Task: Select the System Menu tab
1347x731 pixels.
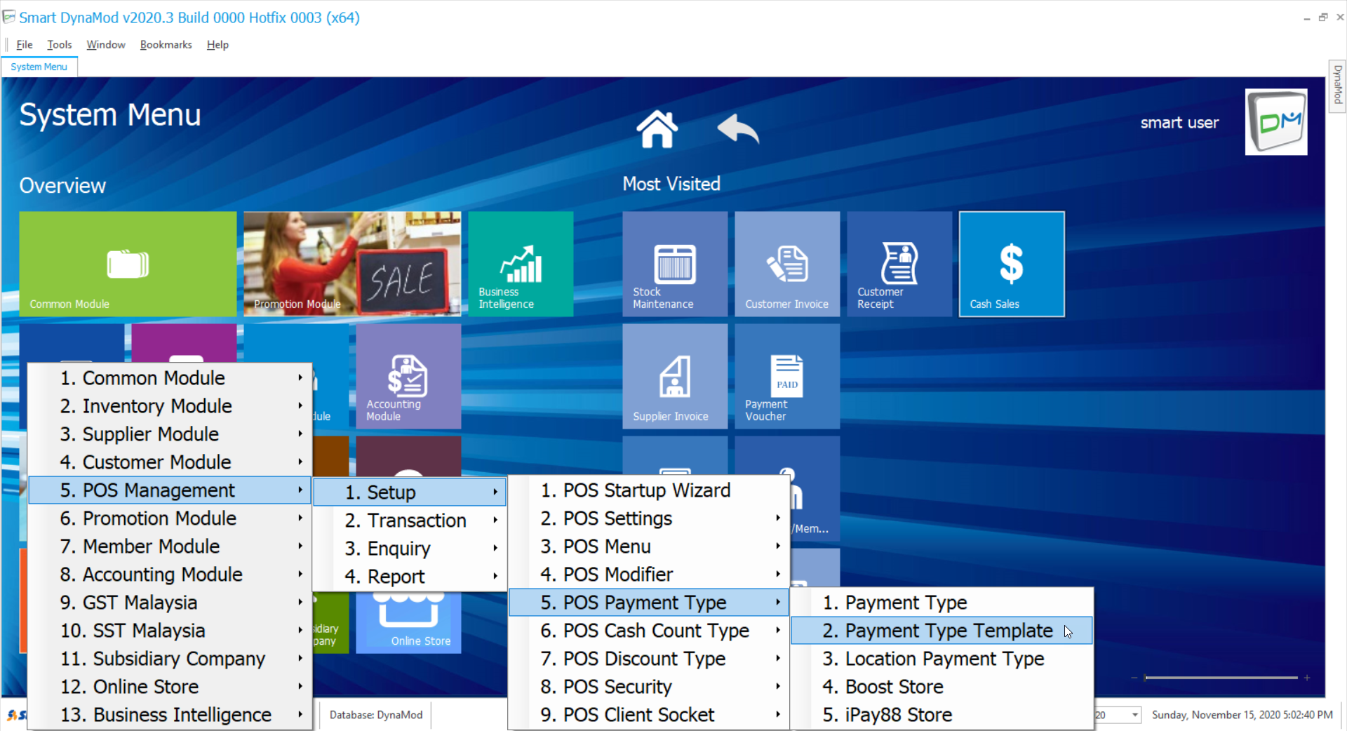Action: 39,67
